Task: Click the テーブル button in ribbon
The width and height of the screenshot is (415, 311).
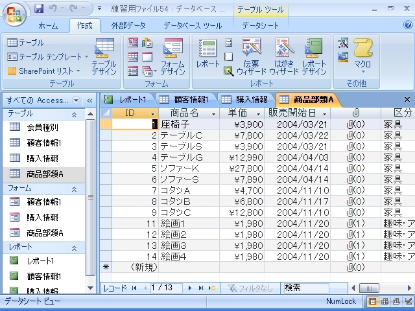Action: click(x=26, y=43)
